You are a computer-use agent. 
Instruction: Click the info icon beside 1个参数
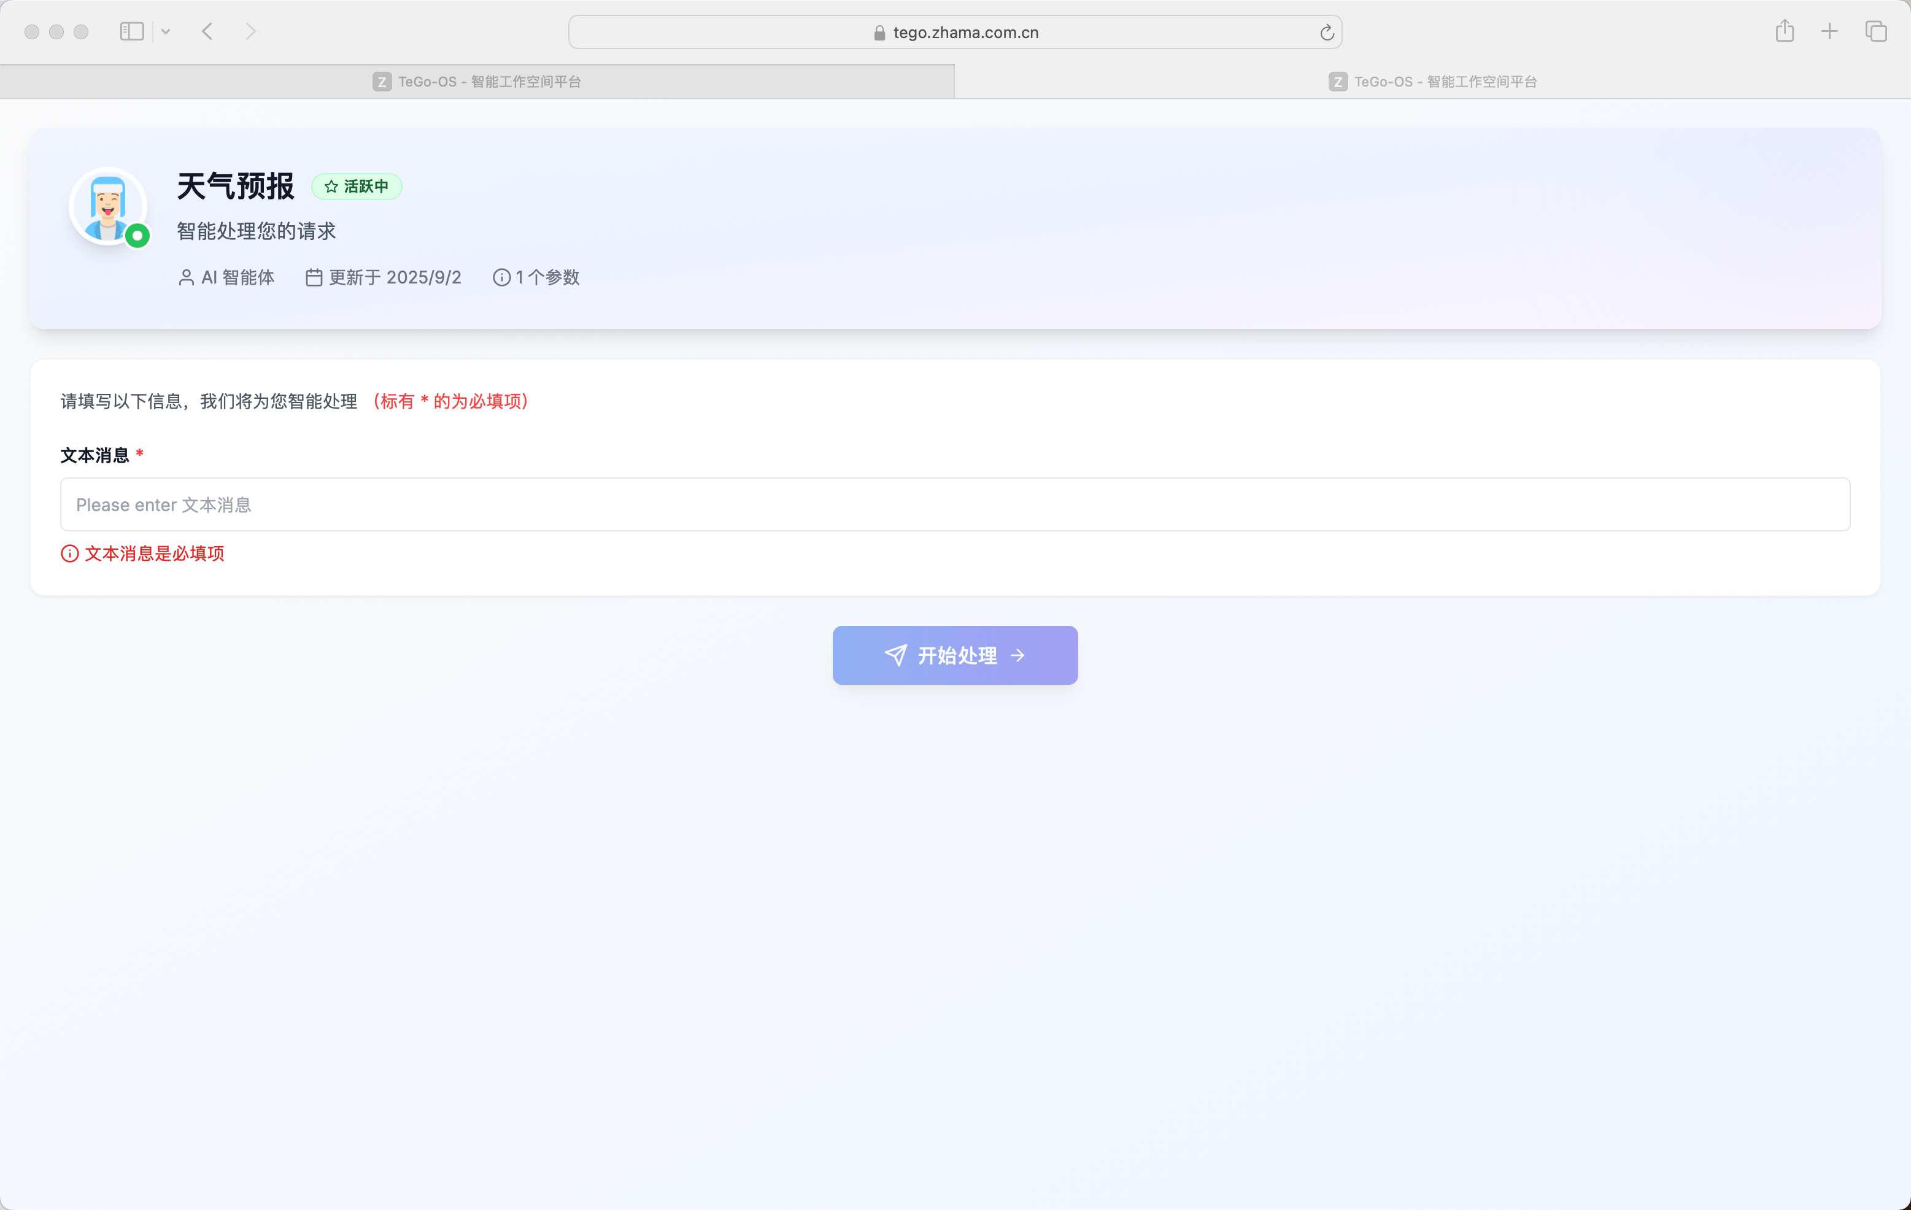pos(501,278)
